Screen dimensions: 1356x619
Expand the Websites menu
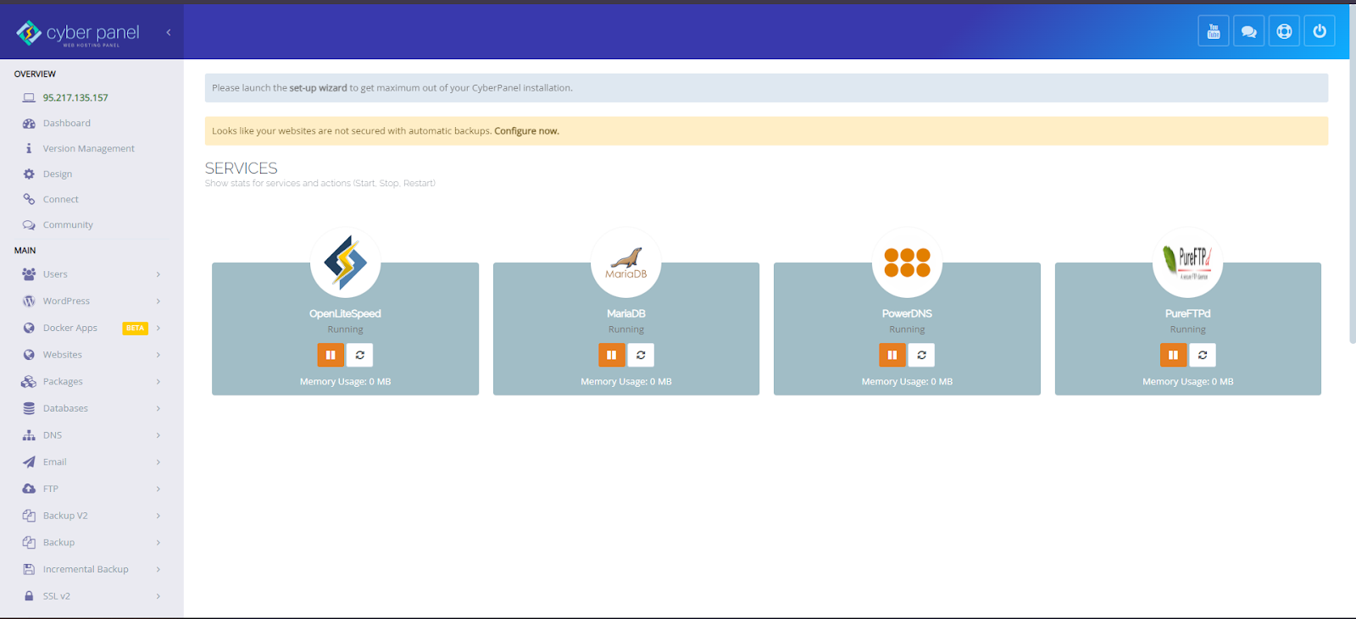point(92,355)
